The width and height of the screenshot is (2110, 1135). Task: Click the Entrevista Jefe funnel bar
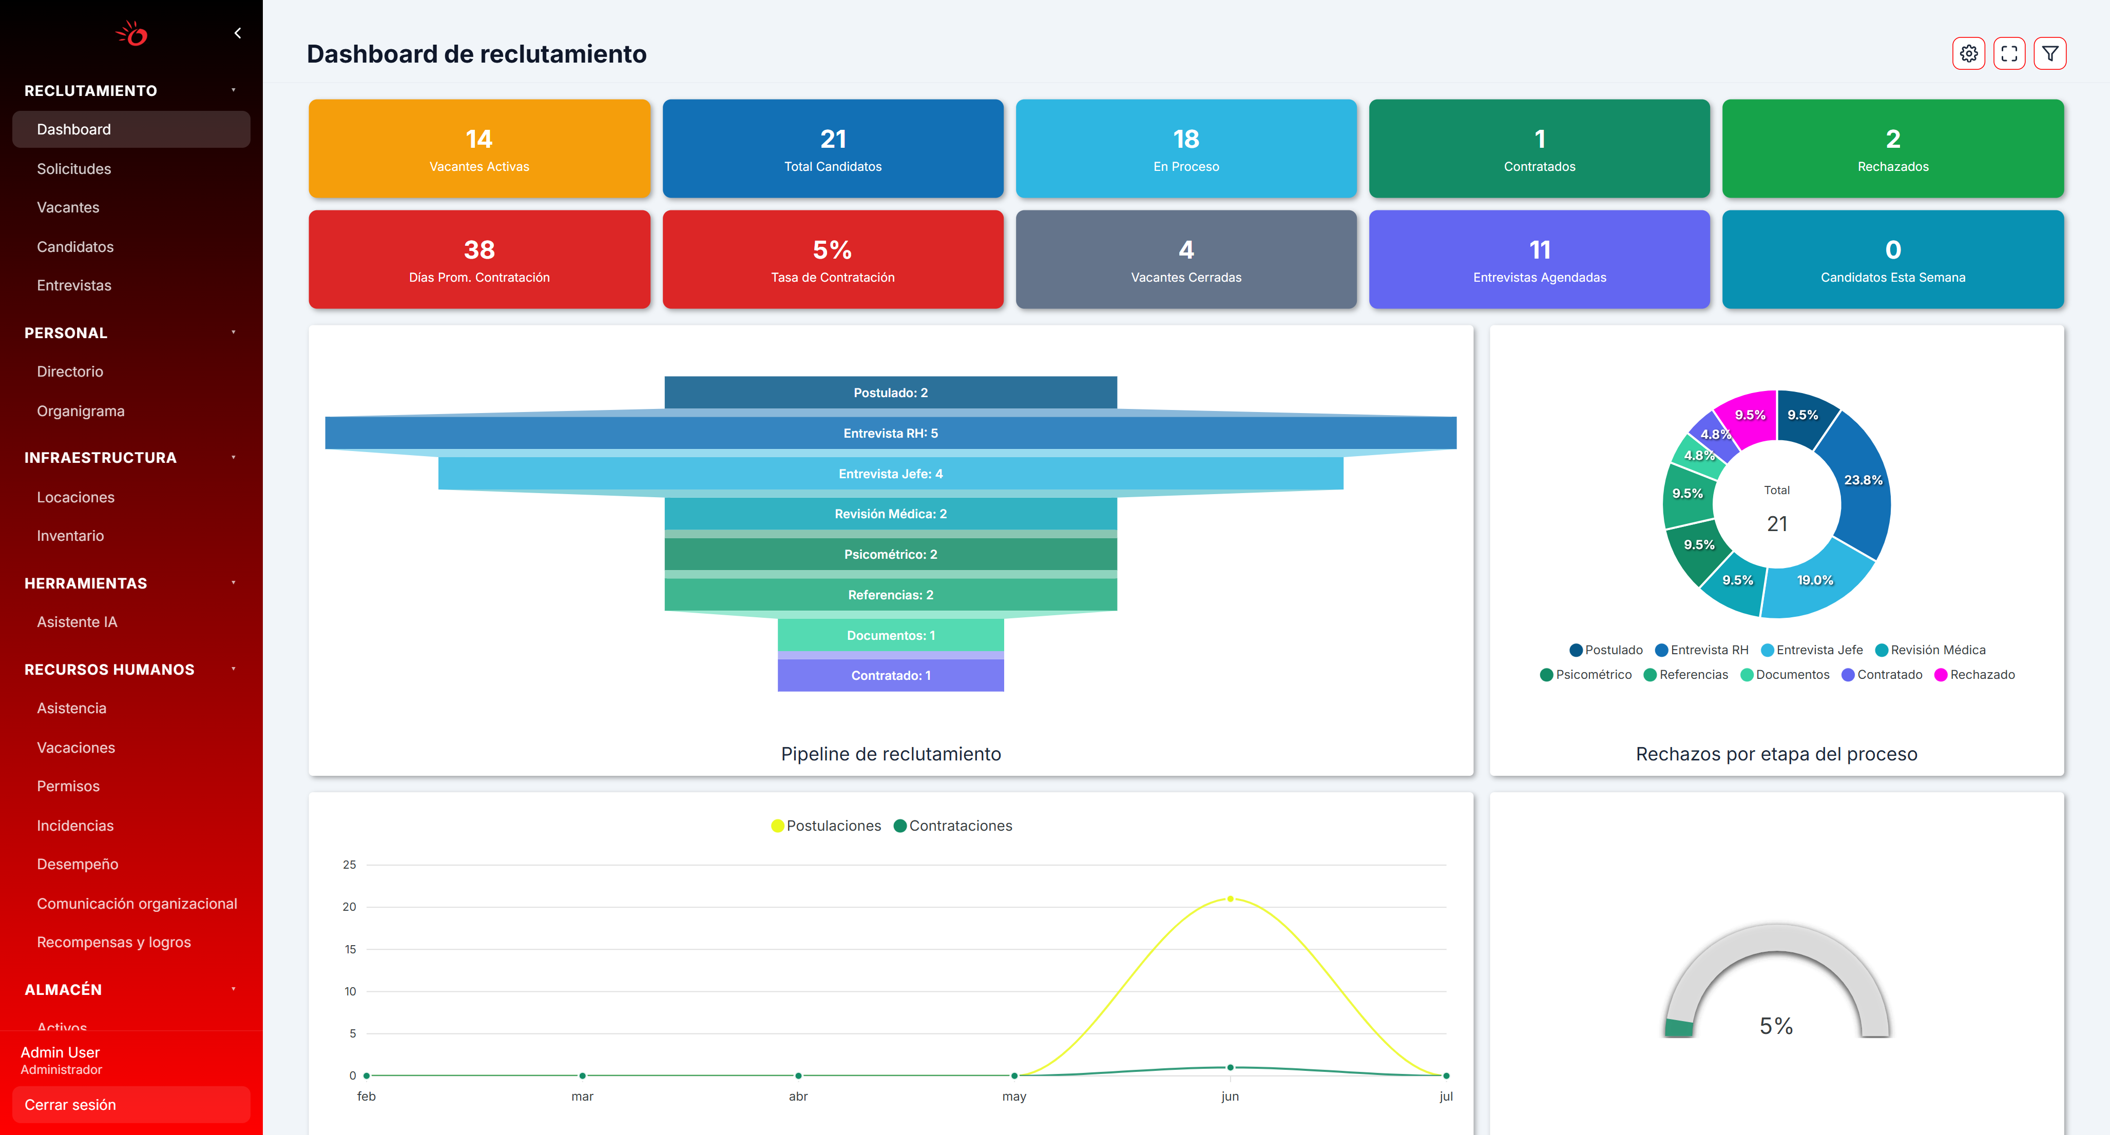click(x=890, y=473)
